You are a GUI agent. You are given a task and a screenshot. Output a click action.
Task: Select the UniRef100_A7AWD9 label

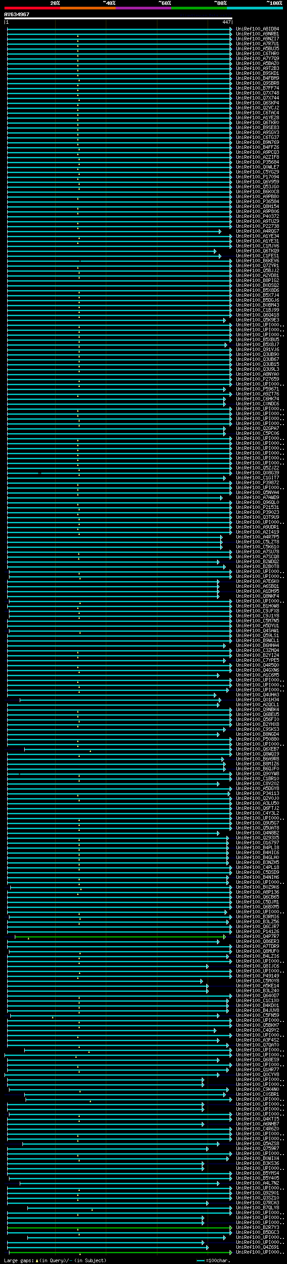(257, 497)
